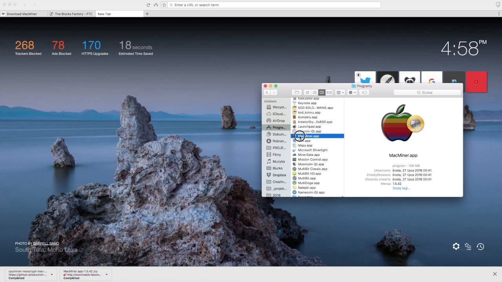Image resolution: width=502 pixels, height=282 pixels.
Task: Switch Finder to cover flow view
Action: 329,92
